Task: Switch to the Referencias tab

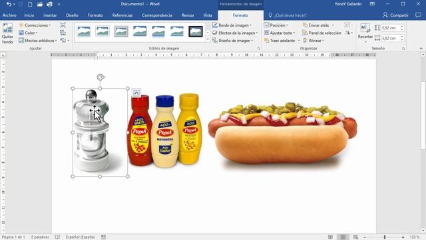Action: coord(122,15)
